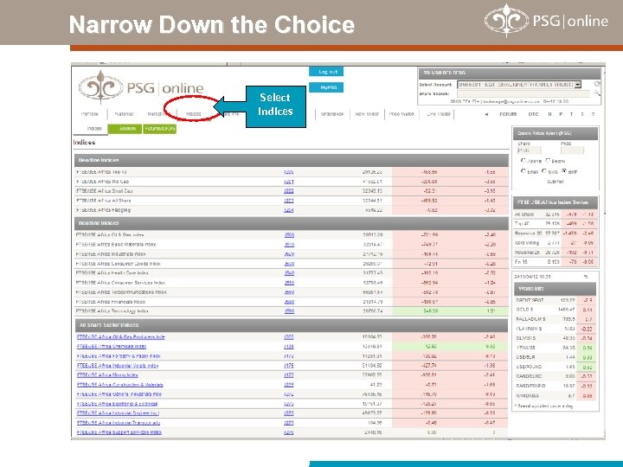Open code link for Africa Oil & Gas Index

tap(289, 235)
